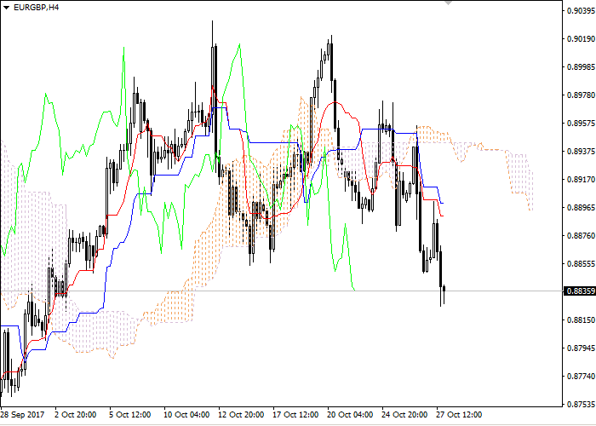Click the 20 Oct 04:00 time label
Screen dimensions: 596x426
(351, 415)
